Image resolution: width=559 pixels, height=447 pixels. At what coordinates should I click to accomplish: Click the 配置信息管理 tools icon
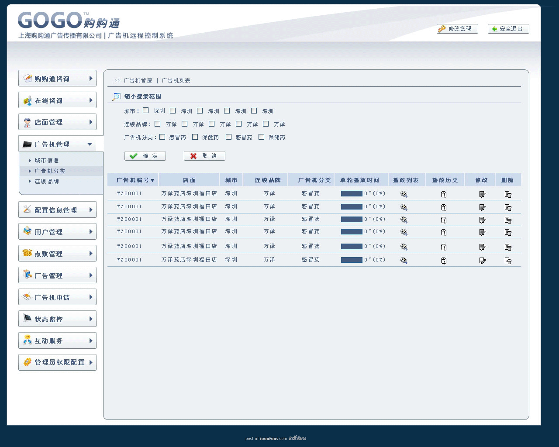[x=28, y=209]
